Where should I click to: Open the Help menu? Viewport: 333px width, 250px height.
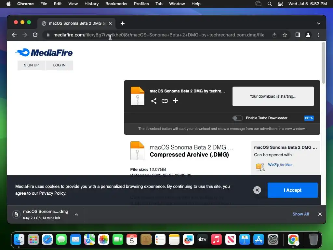(196, 4)
